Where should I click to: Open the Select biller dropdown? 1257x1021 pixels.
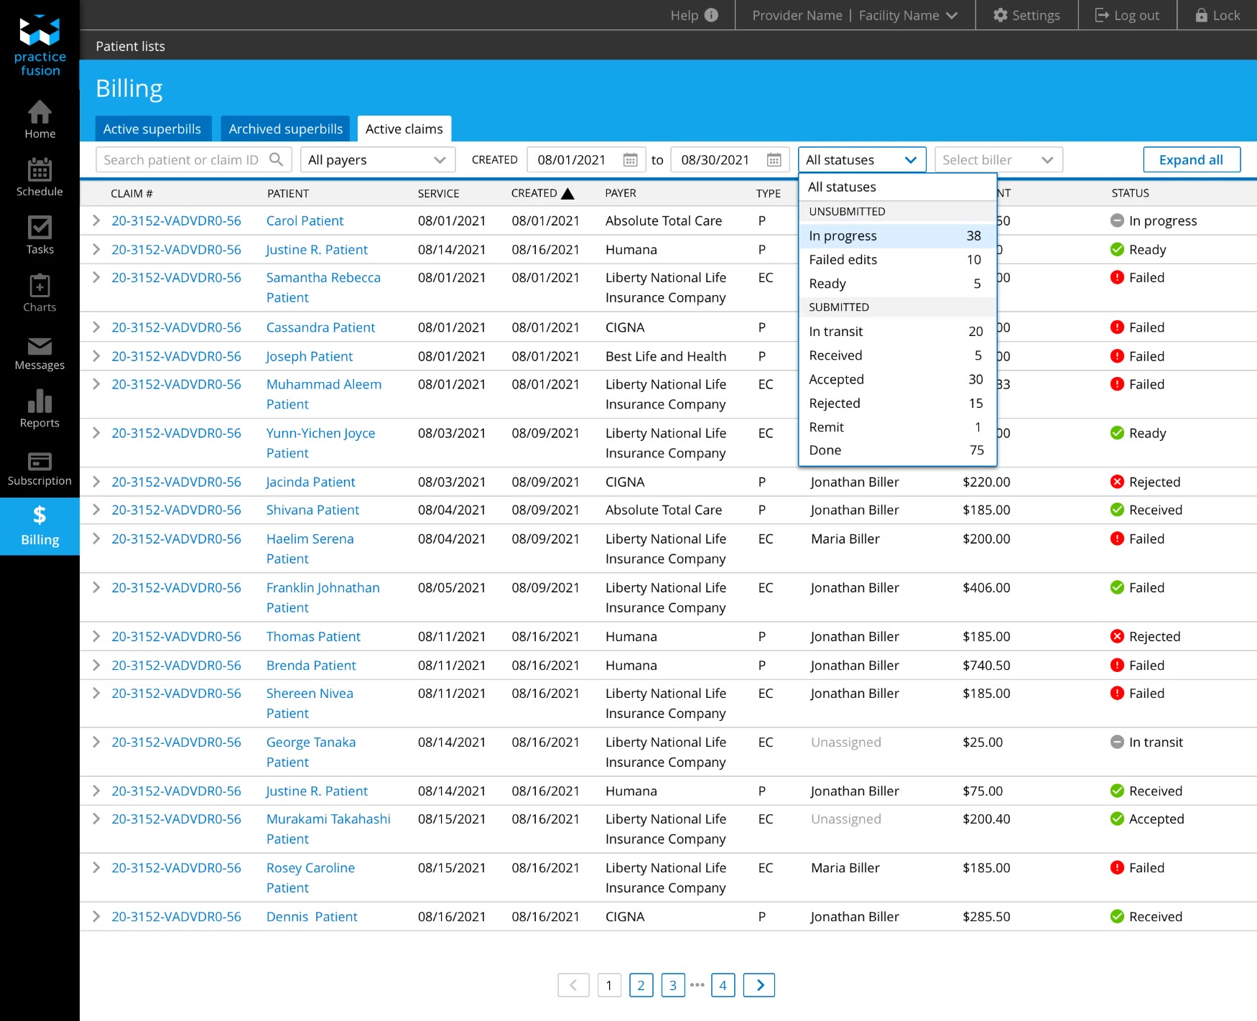pos(998,159)
